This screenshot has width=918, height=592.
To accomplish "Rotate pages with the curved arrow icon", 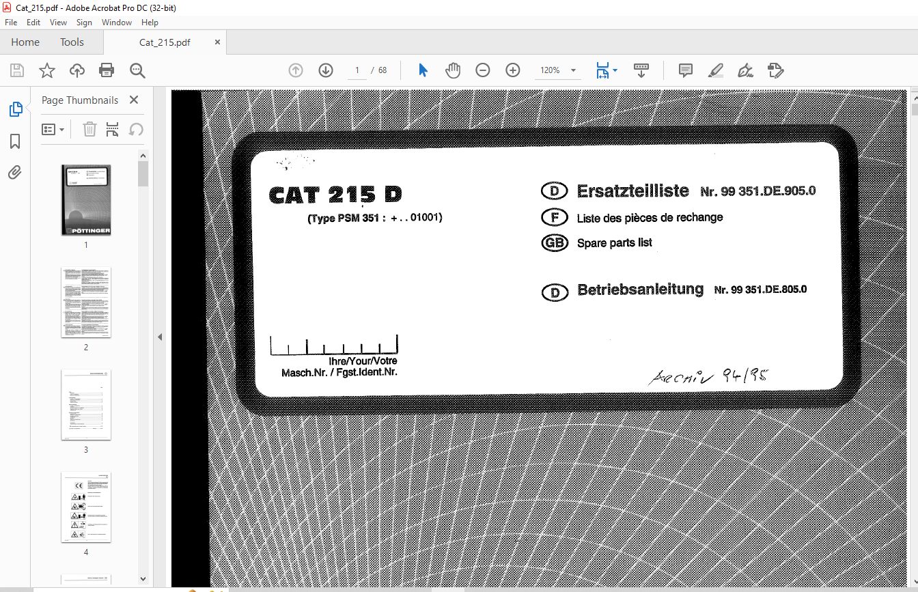I will tap(136, 129).
